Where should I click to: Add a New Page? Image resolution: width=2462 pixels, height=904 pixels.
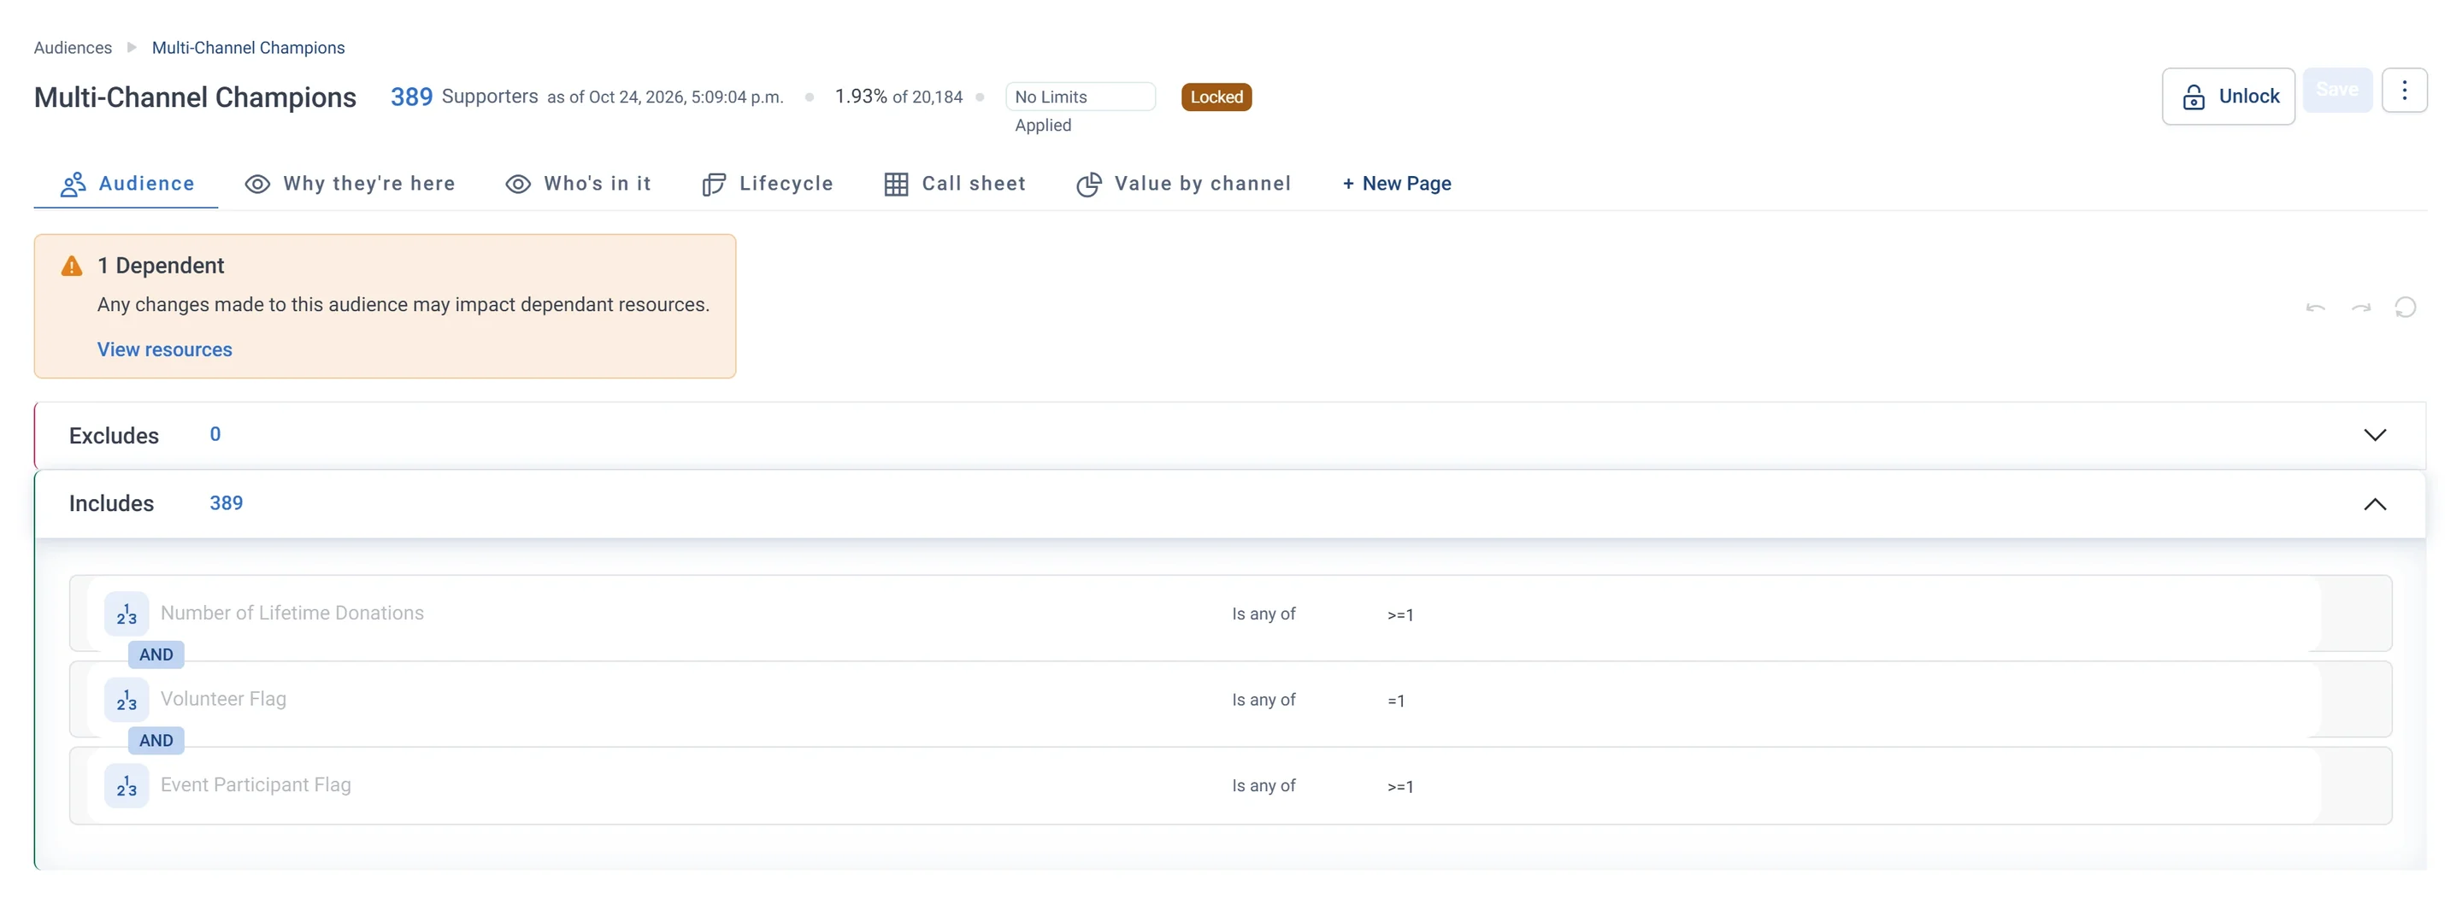(x=1396, y=184)
